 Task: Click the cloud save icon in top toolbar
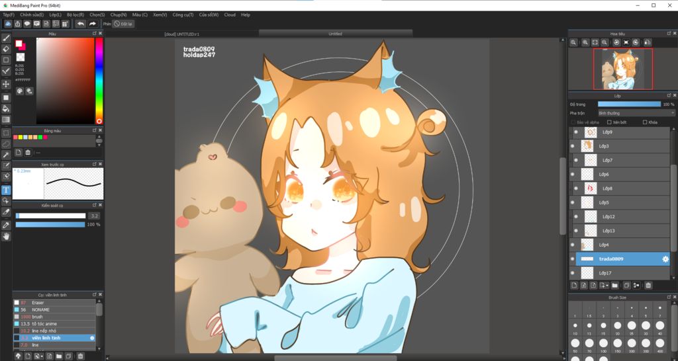[8, 24]
